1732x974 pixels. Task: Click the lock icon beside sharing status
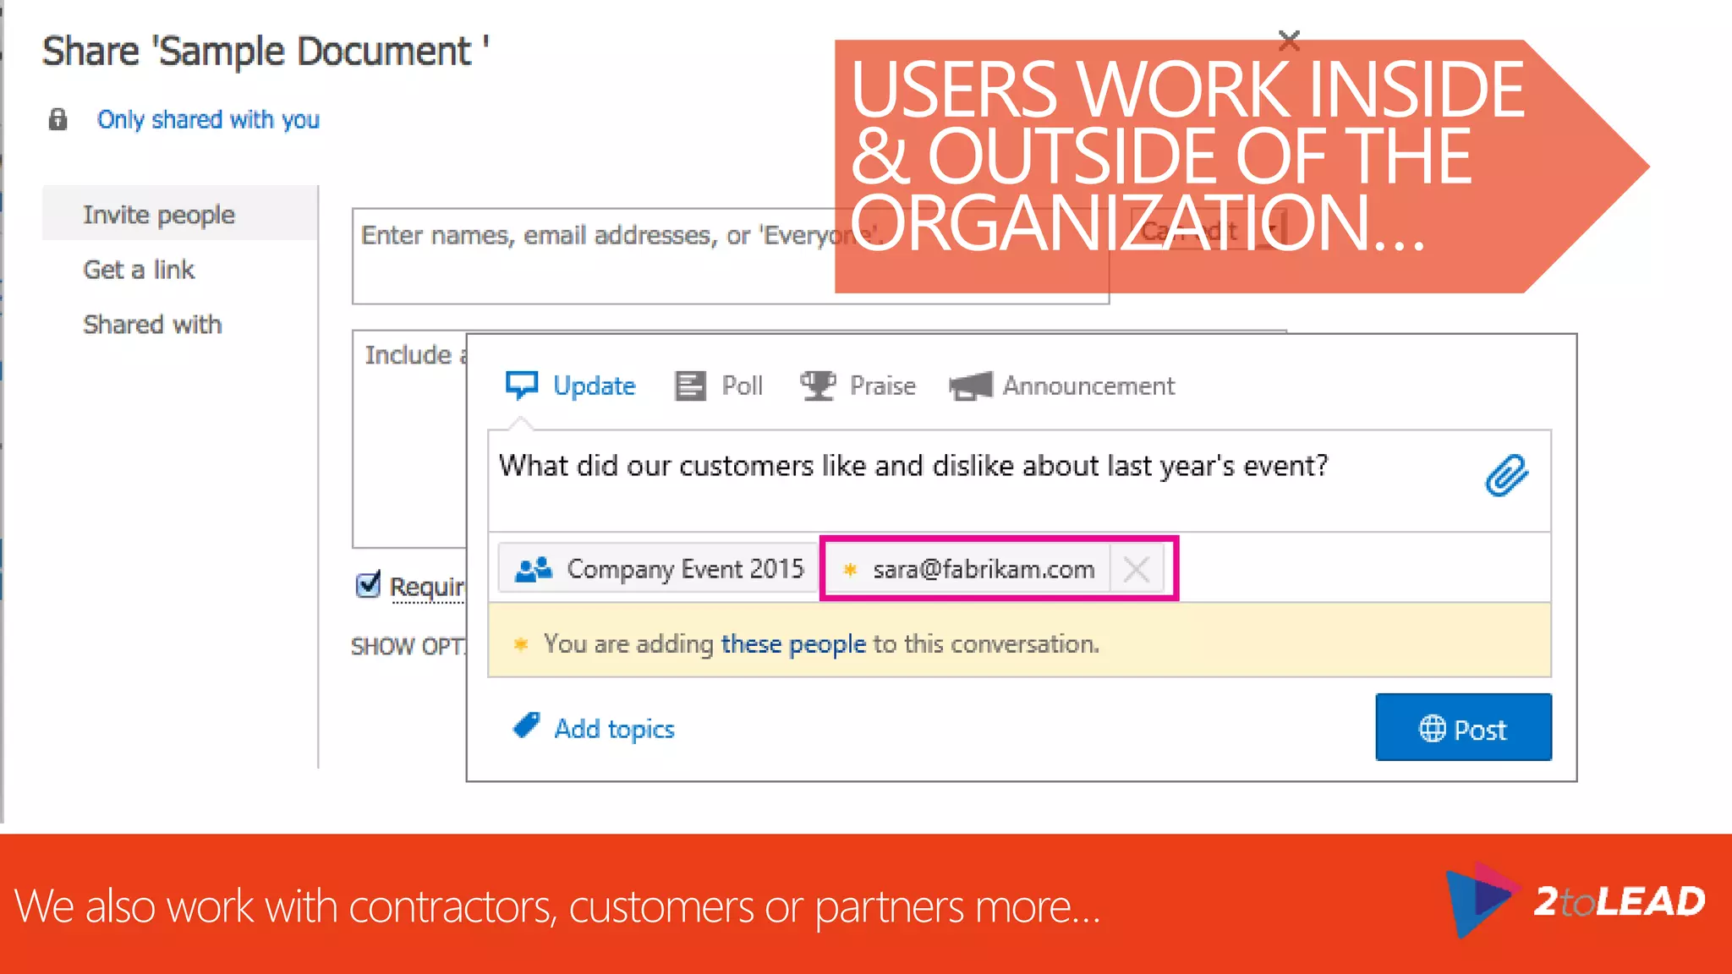[58, 119]
